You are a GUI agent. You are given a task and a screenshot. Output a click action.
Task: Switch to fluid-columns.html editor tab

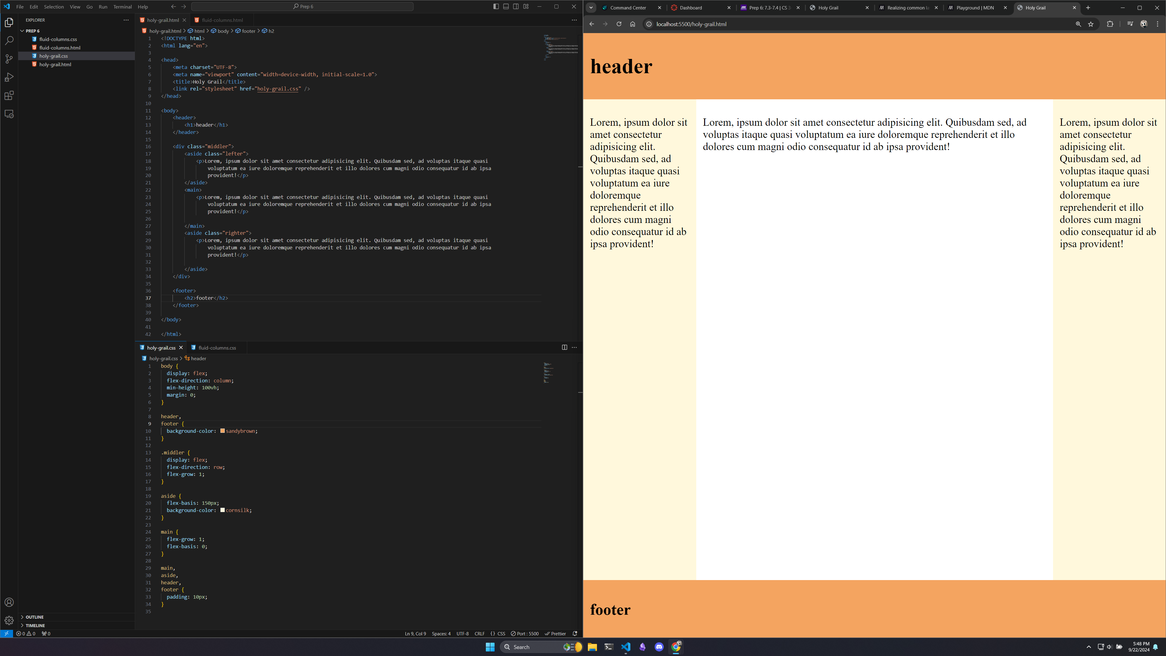click(x=222, y=20)
